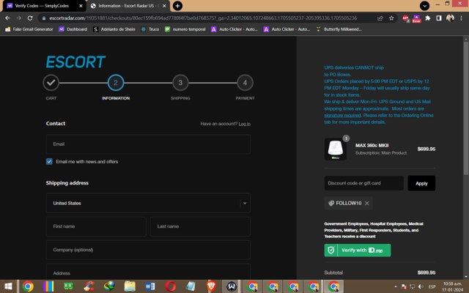The image size is (469, 293).
Task: Select step 3 Shipping circle
Action: coord(180,83)
